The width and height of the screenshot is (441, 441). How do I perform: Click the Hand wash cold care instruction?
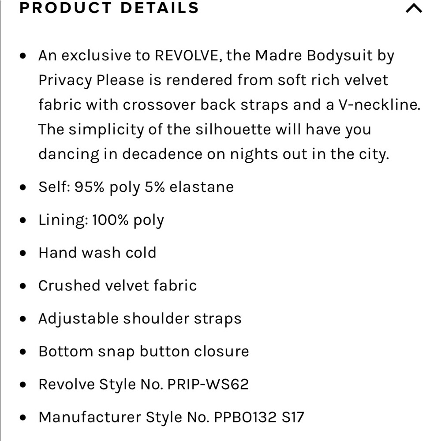[x=97, y=253]
